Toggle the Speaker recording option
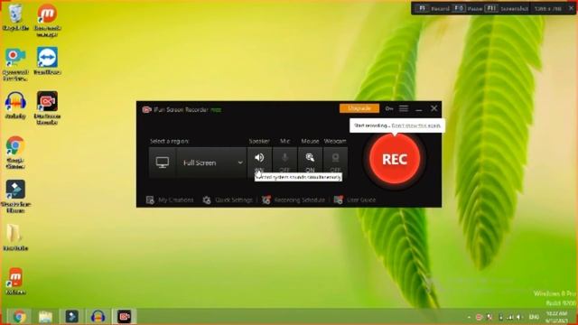578x325 pixels. point(259,162)
